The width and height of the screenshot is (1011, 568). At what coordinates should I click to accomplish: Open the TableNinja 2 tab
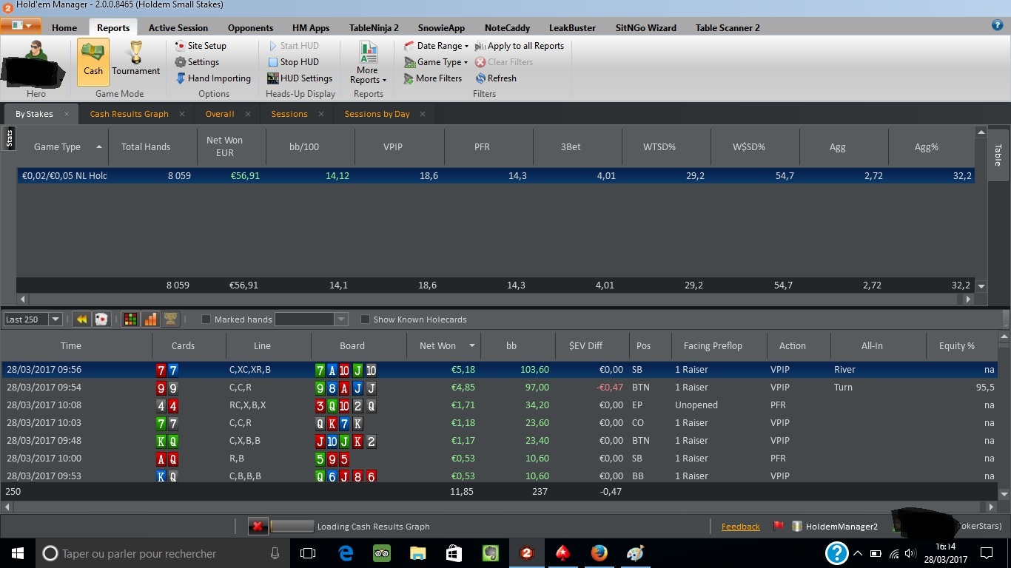(x=374, y=28)
